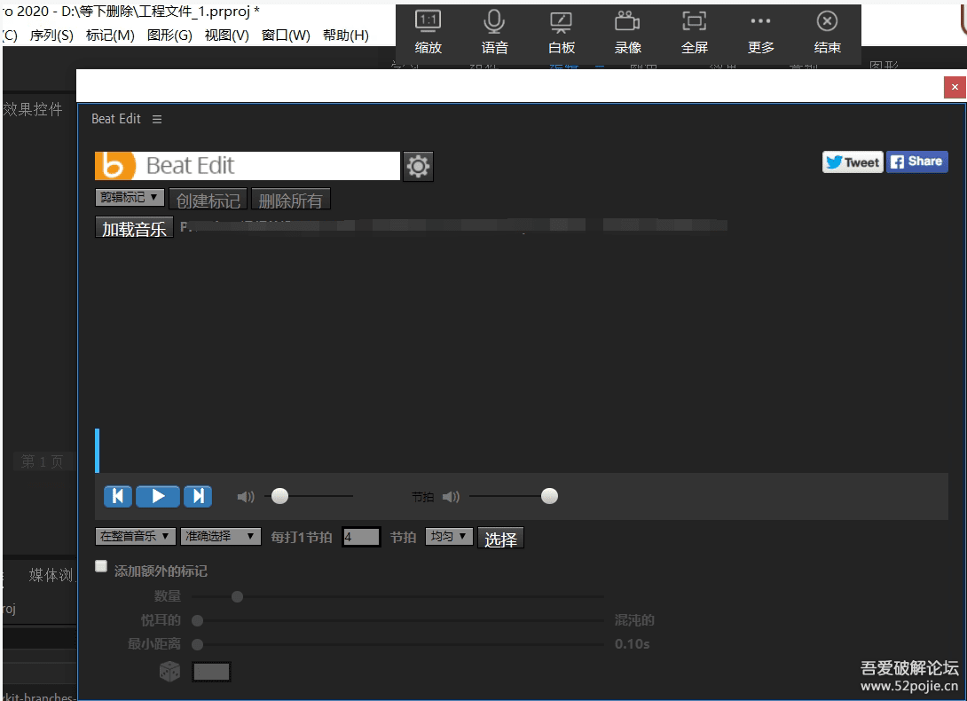The image size is (967, 701).
Task: Mute the music volume speaker icon
Action: pyautogui.click(x=246, y=497)
